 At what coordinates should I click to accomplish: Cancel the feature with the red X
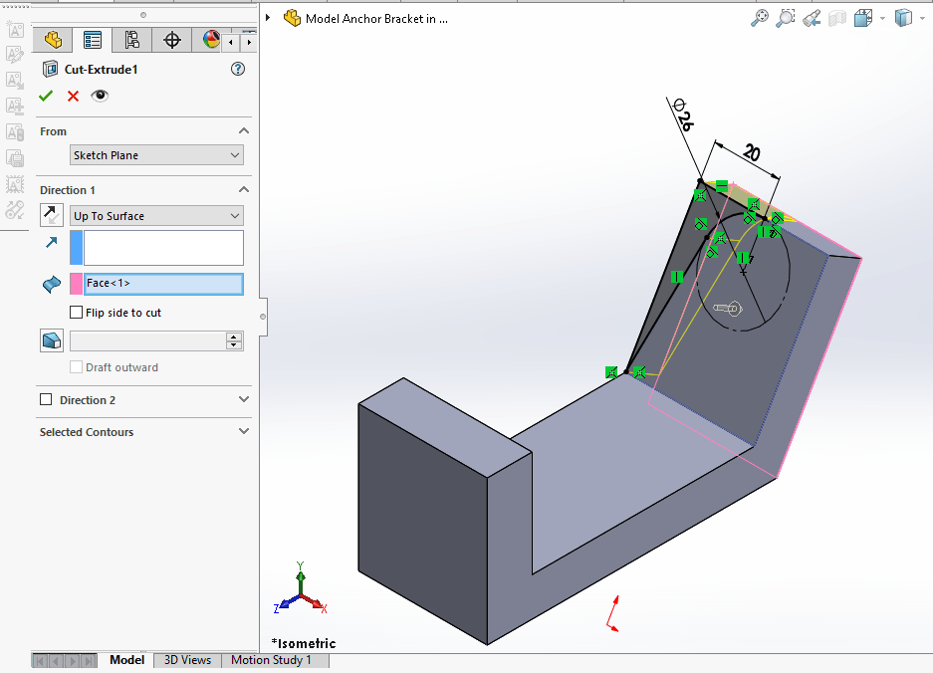point(72,96)
